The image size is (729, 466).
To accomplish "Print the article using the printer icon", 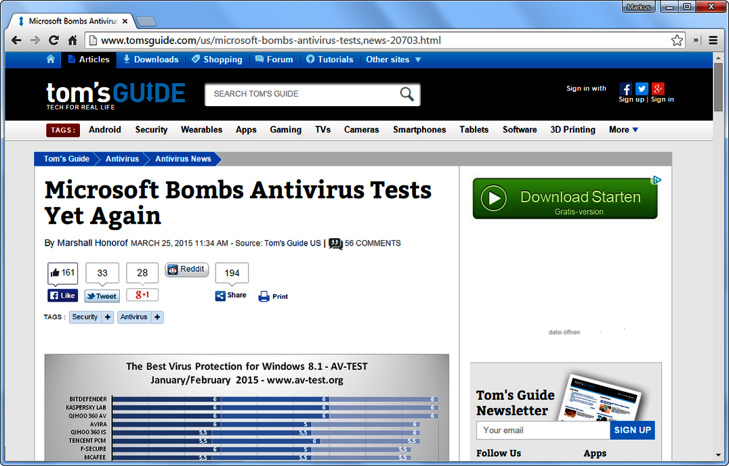I will (263, 296).
